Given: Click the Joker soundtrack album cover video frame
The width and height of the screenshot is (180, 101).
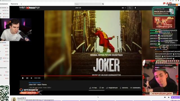Looking at the screenshot, I should tap(106, 45).
